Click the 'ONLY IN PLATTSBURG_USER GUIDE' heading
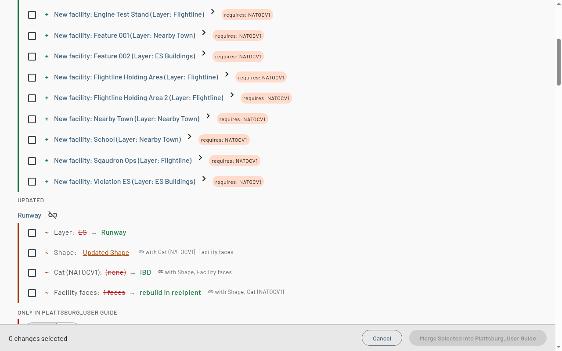This screenshot has height=351, width=562. click(x=68, y=313)
